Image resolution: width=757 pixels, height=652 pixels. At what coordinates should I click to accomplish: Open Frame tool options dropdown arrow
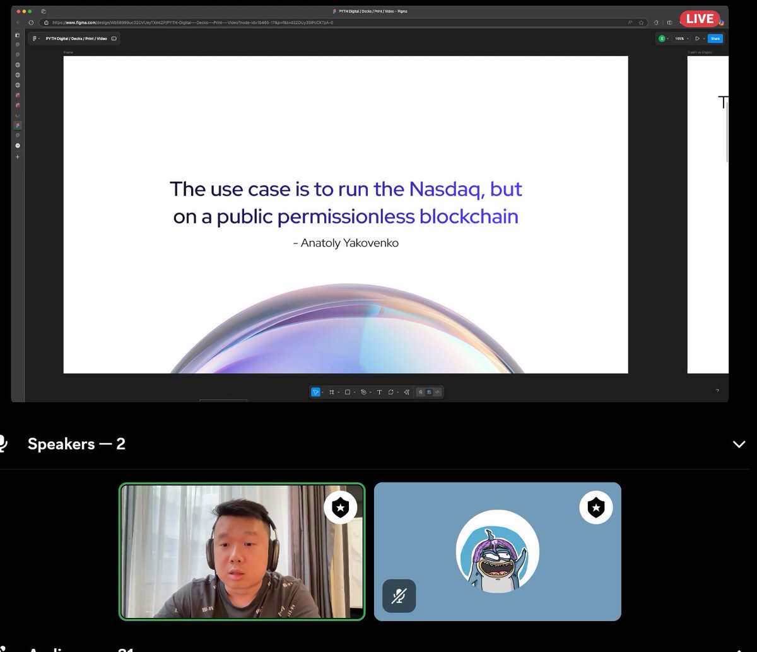tap(339, 392)
